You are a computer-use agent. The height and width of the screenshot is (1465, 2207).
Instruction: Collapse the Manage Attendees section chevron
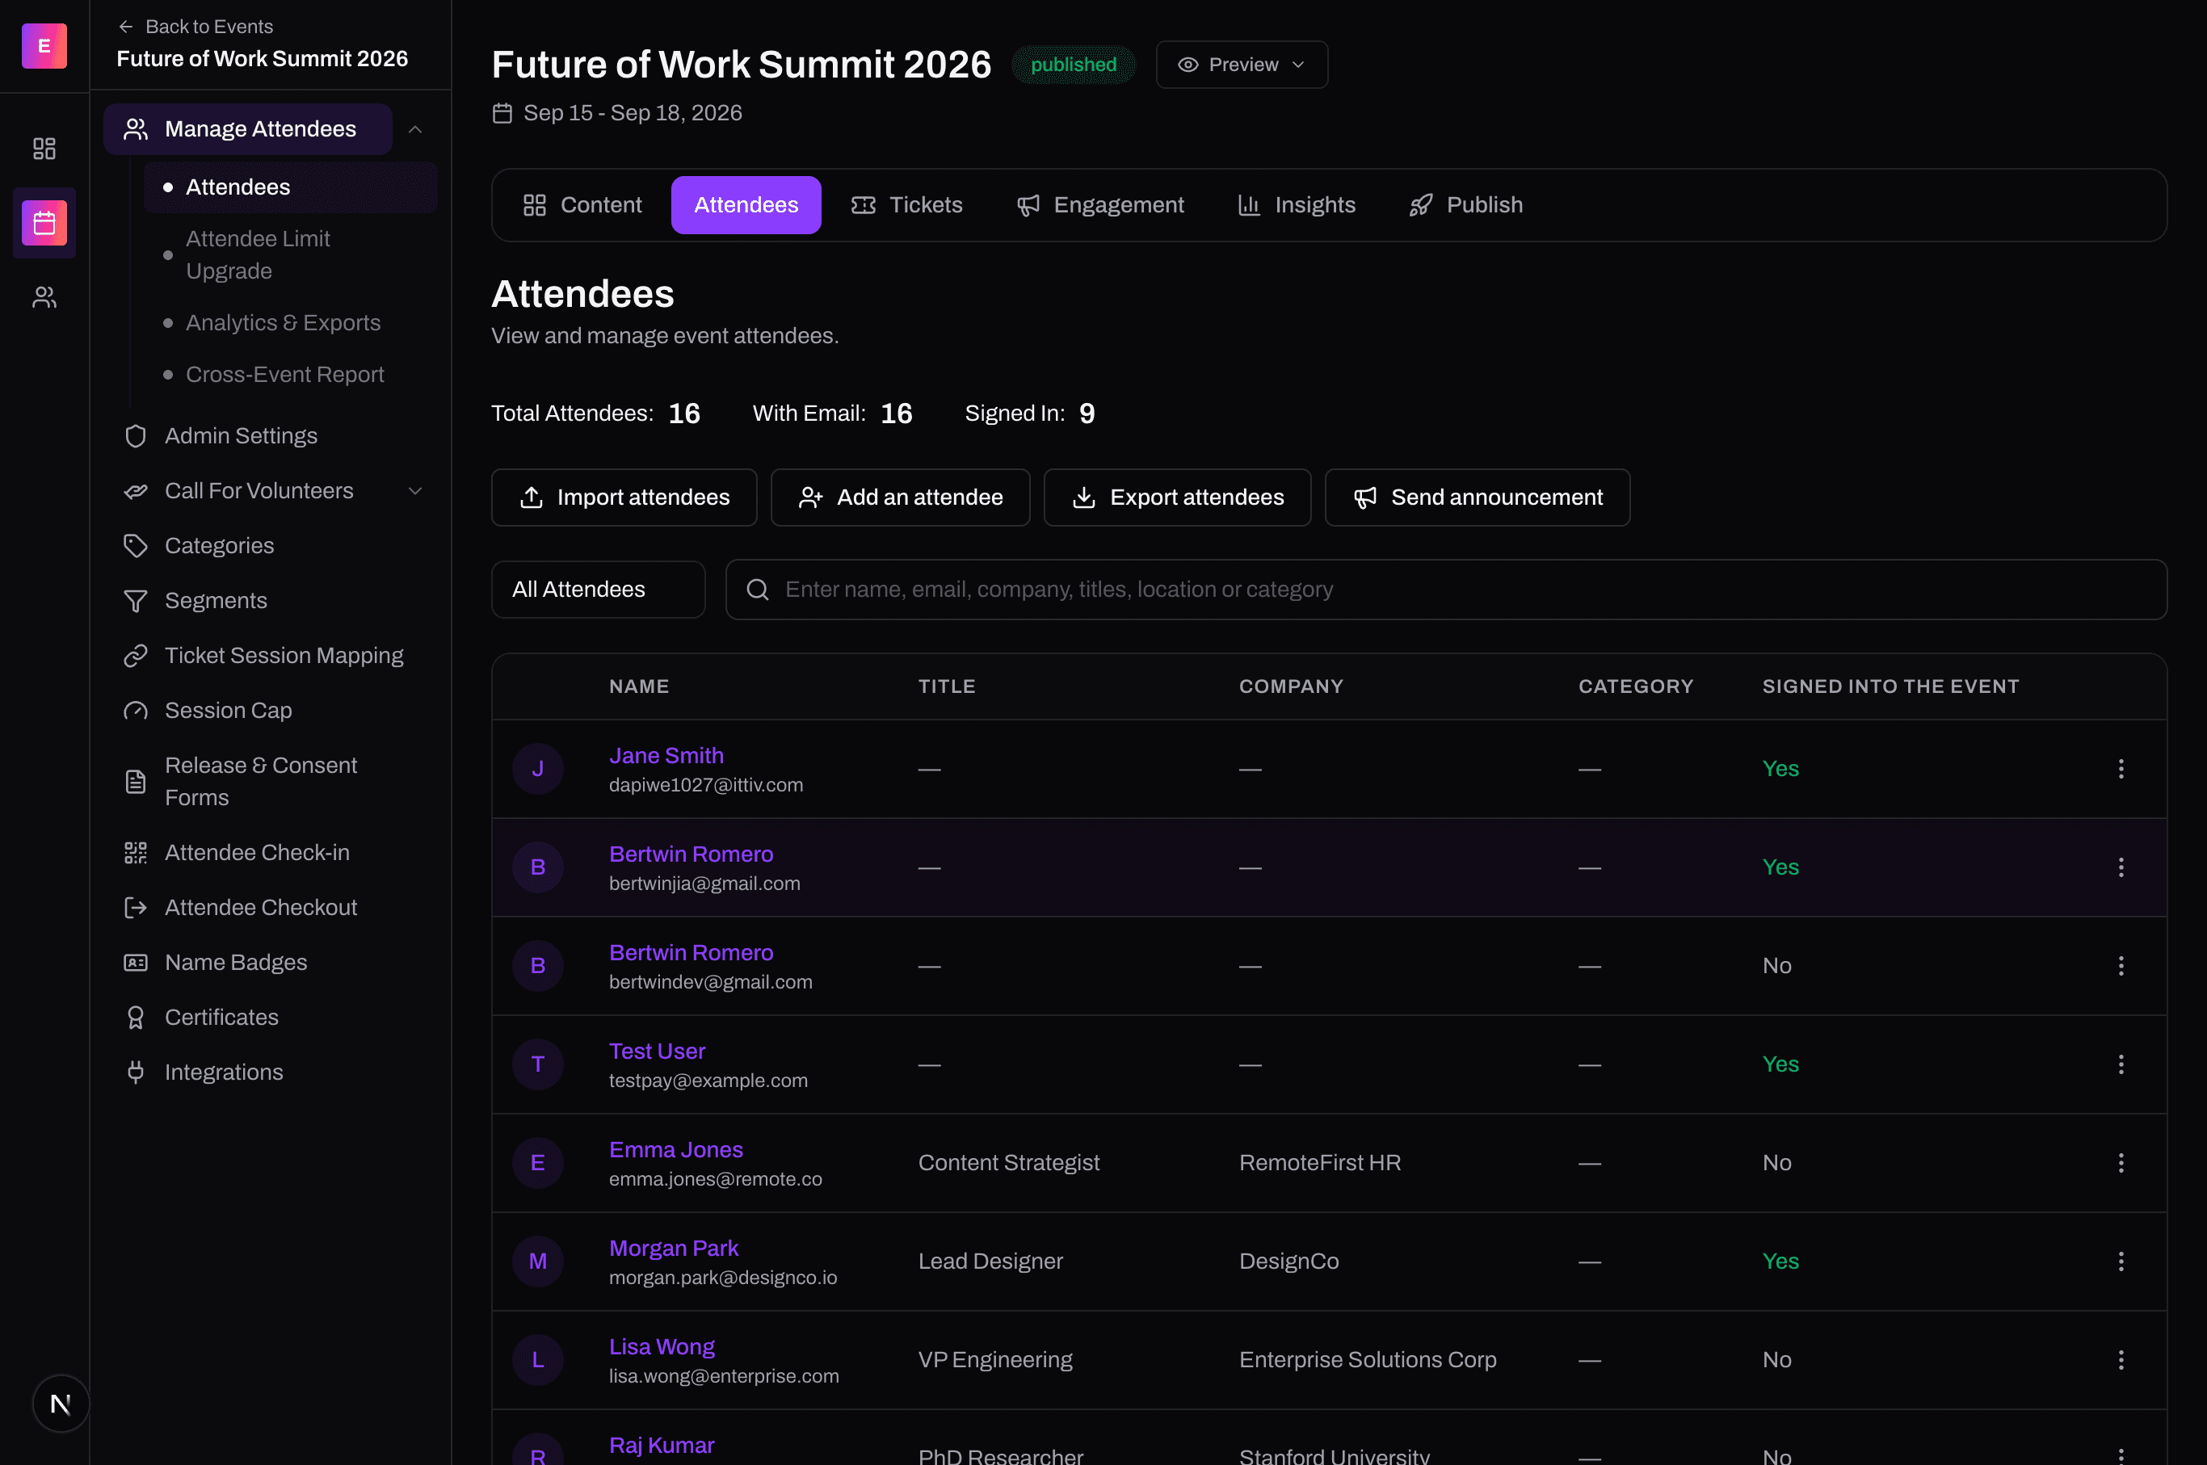click(x=416, y=129)
